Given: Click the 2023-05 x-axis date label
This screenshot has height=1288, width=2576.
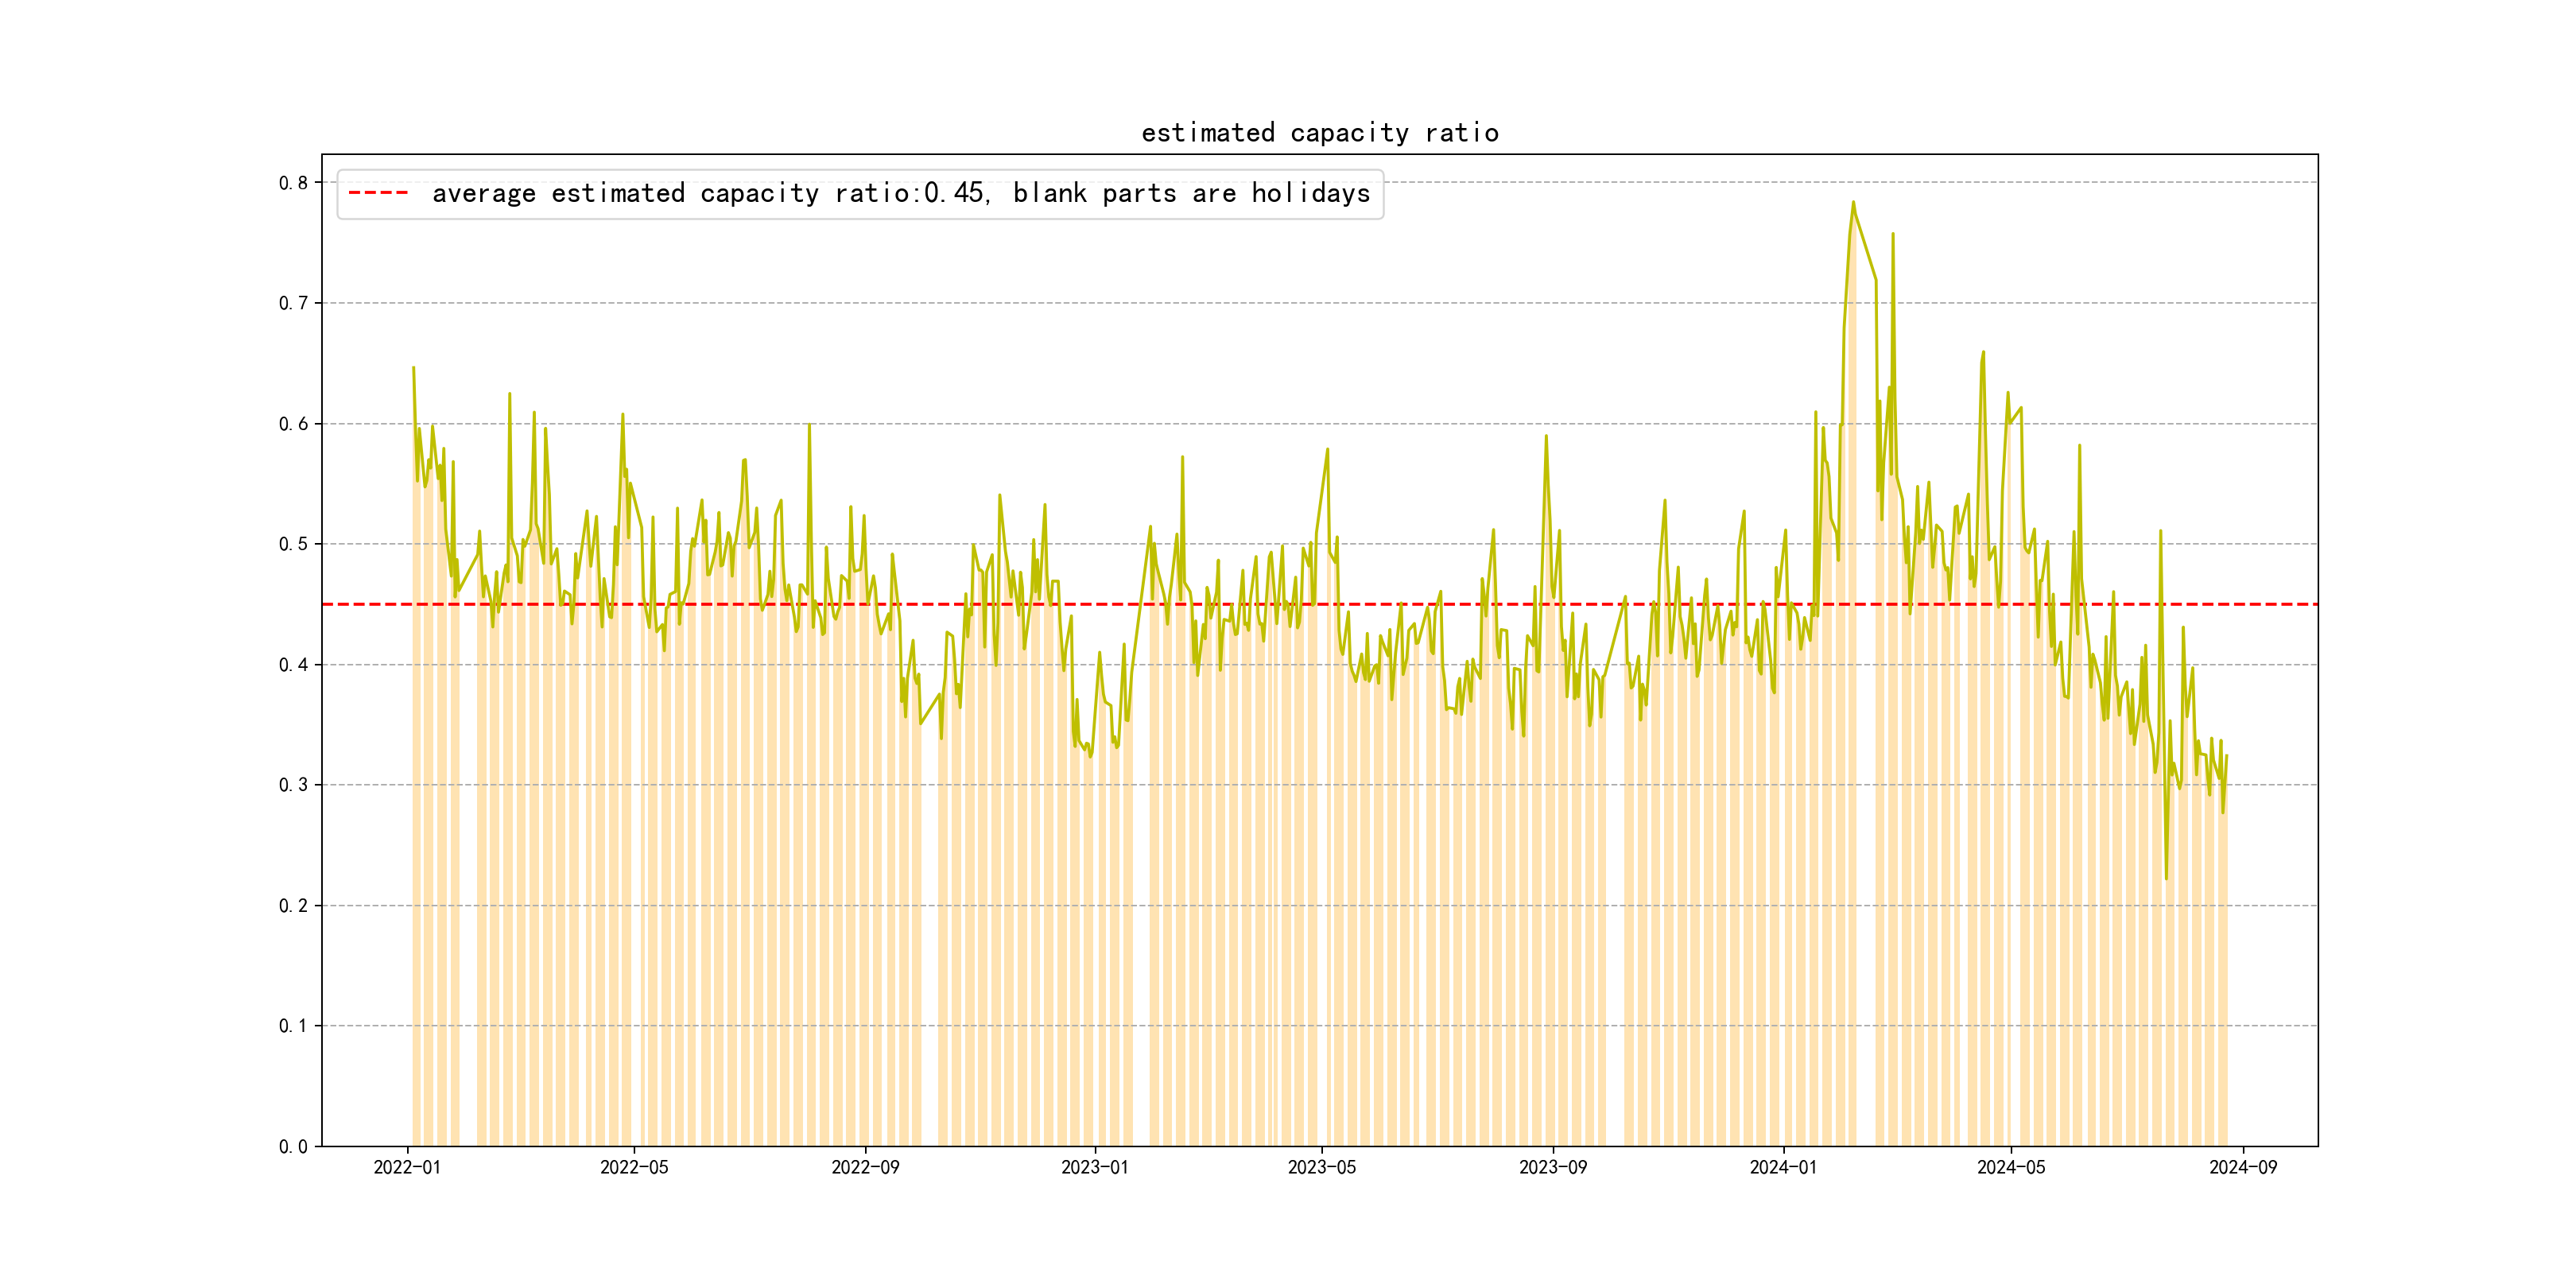Looking at the screenshot, I should [1321, 1168].
